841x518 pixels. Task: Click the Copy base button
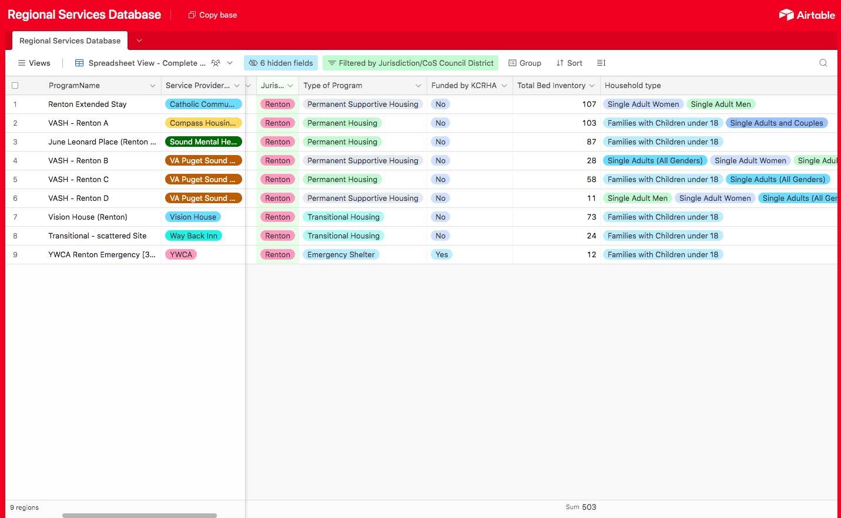point(213,15)
